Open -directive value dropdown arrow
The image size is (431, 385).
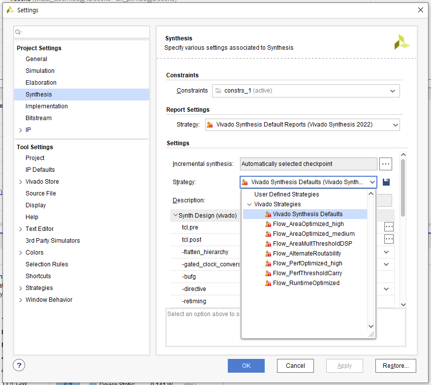[386, 289]
